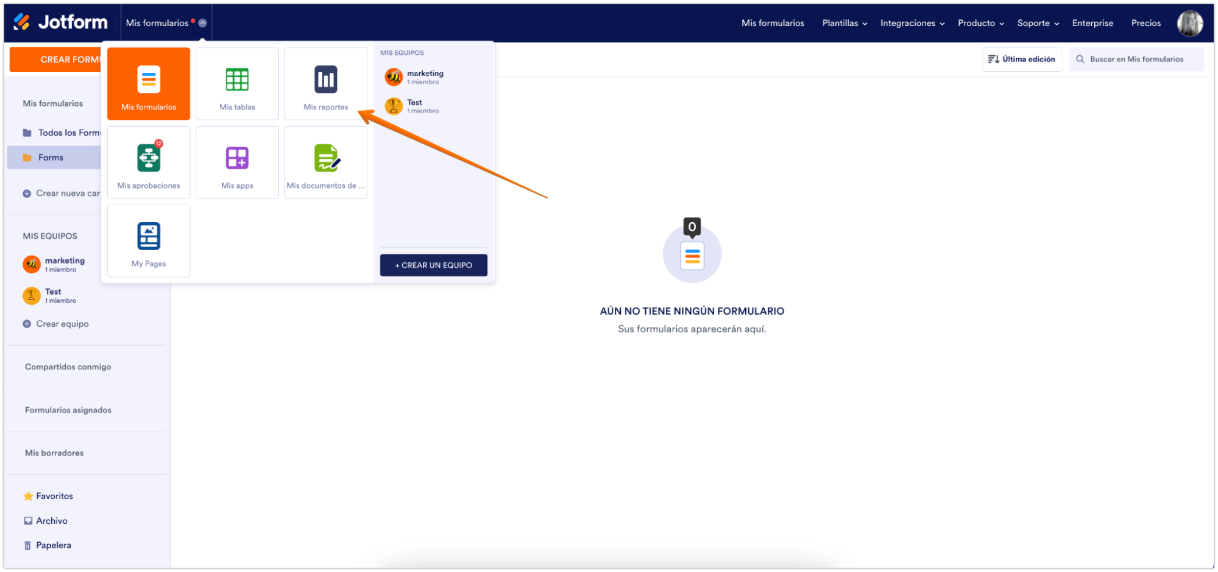Open My Pages app tile
Viewport: 1218px width, 572px height.
[149, 241]
